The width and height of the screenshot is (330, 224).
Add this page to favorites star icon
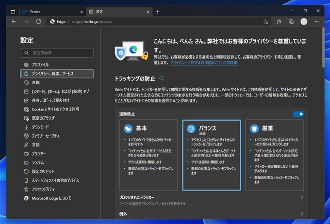265,22
